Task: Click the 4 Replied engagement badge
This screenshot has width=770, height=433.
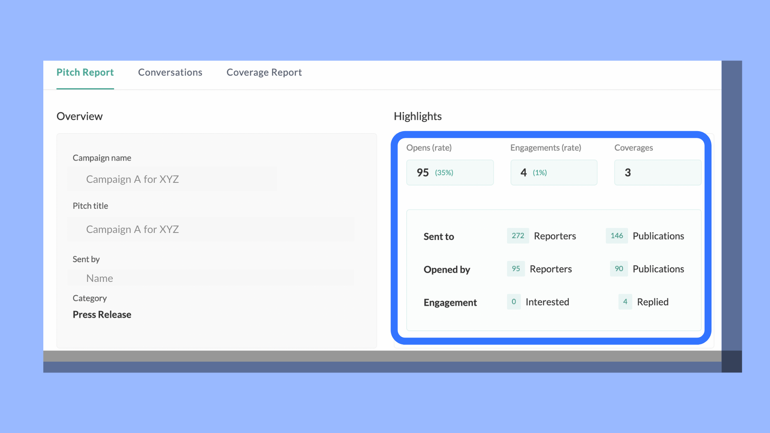Action: coord(625,301)
